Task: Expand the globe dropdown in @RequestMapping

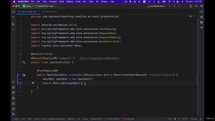Action: click(56, 58)
